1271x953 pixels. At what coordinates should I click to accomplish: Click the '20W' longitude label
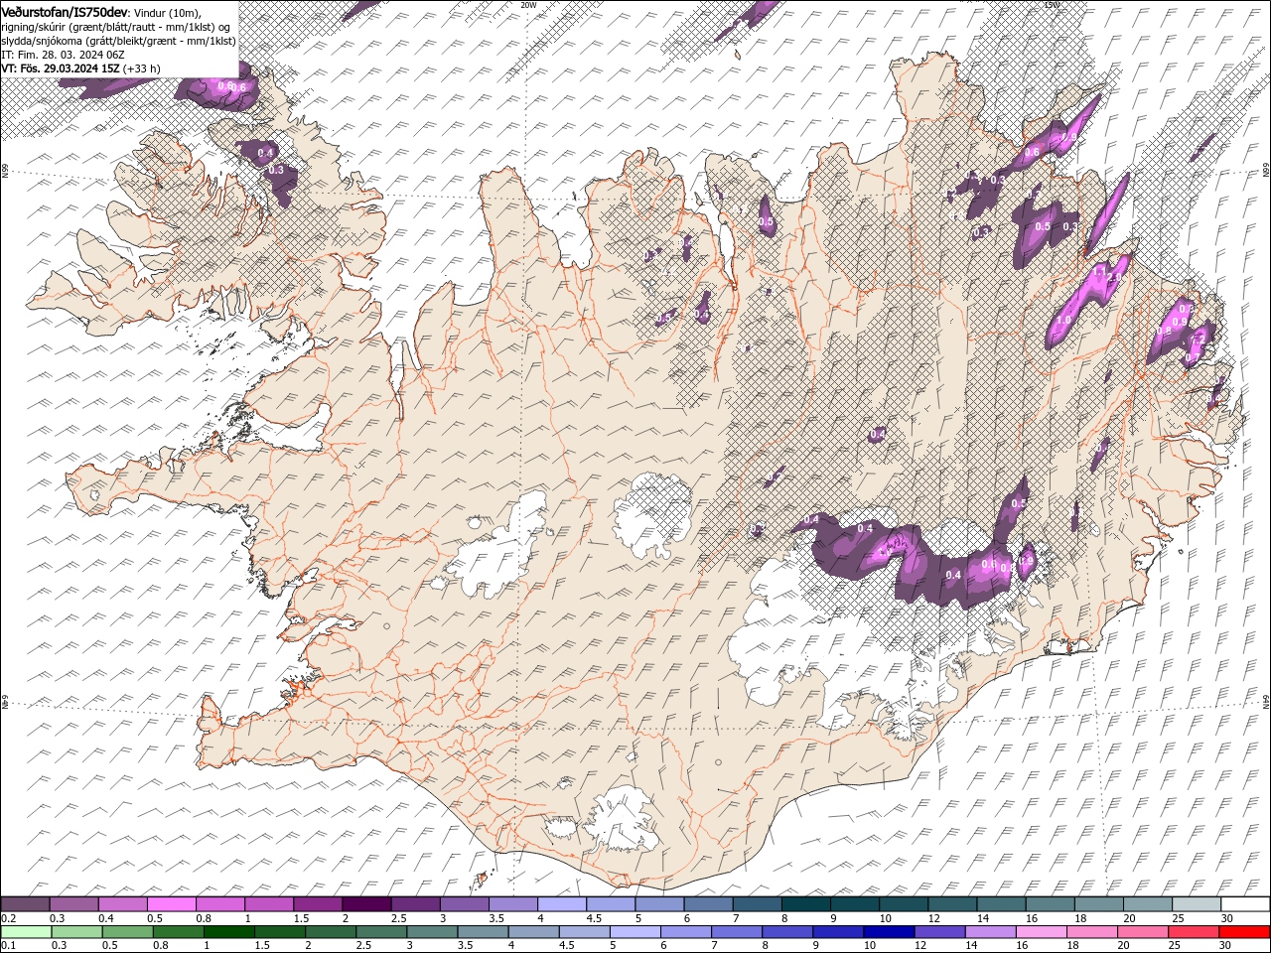[529, 5]
